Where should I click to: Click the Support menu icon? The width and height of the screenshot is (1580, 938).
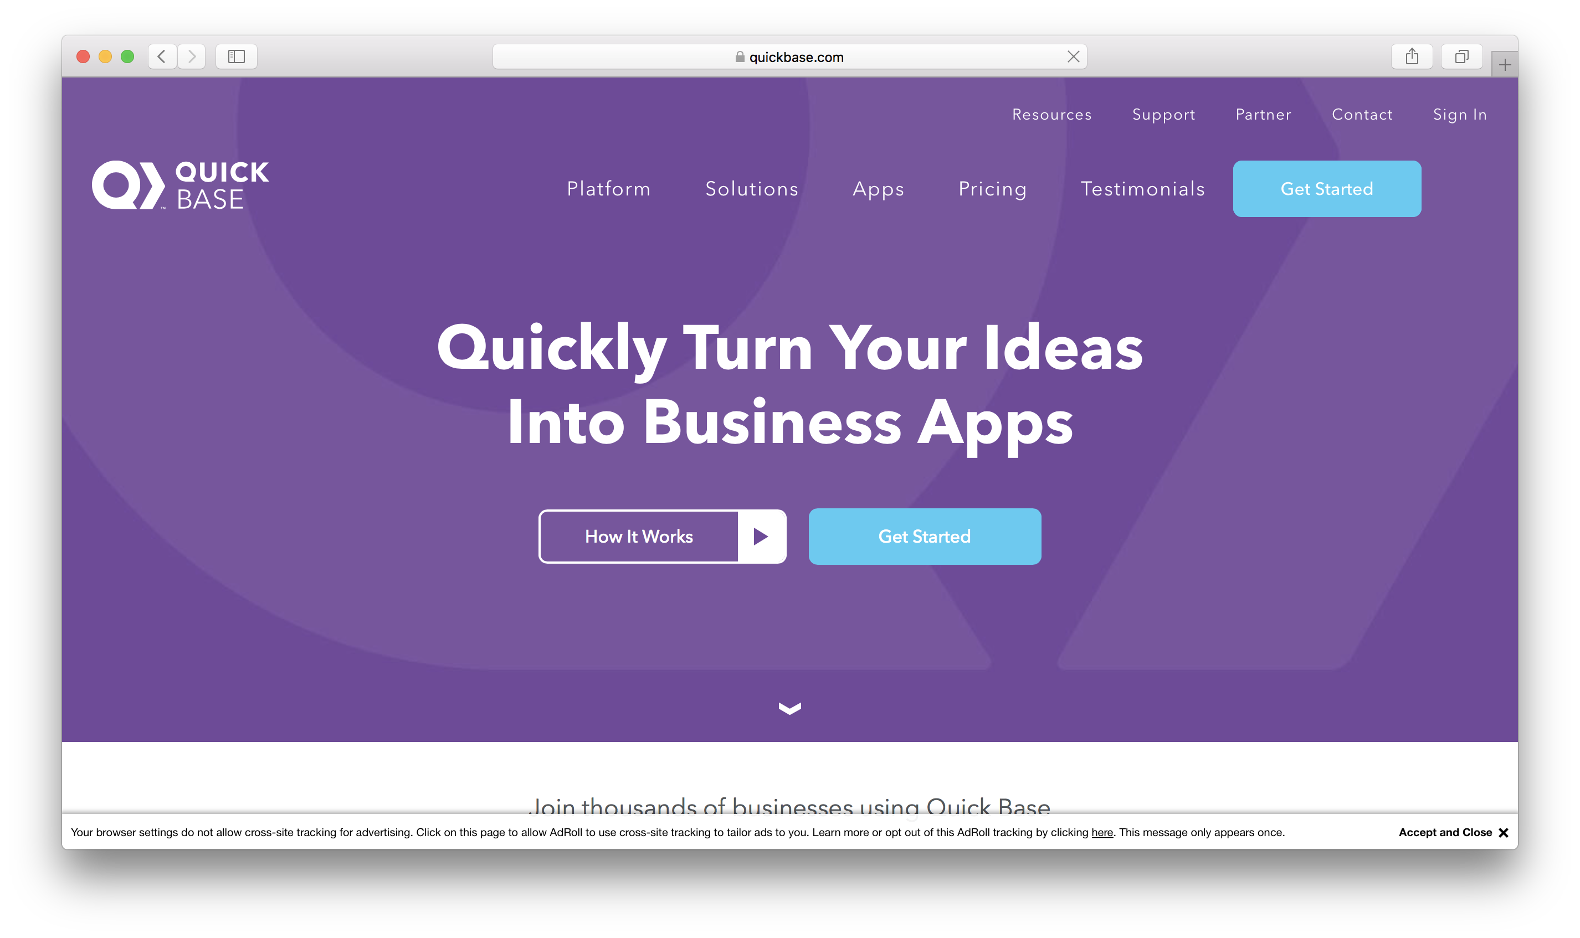point(1163,114)
